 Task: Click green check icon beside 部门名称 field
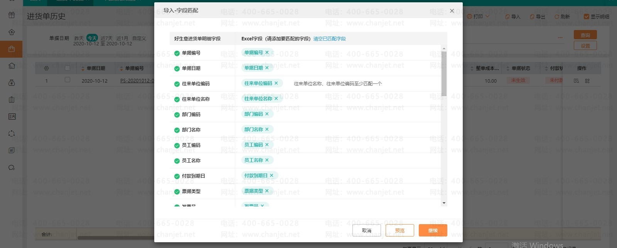point(177,130)
